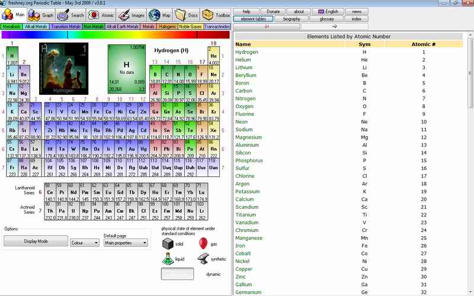
Task: Open the Colour dropdown
Action: click(84, 243)
